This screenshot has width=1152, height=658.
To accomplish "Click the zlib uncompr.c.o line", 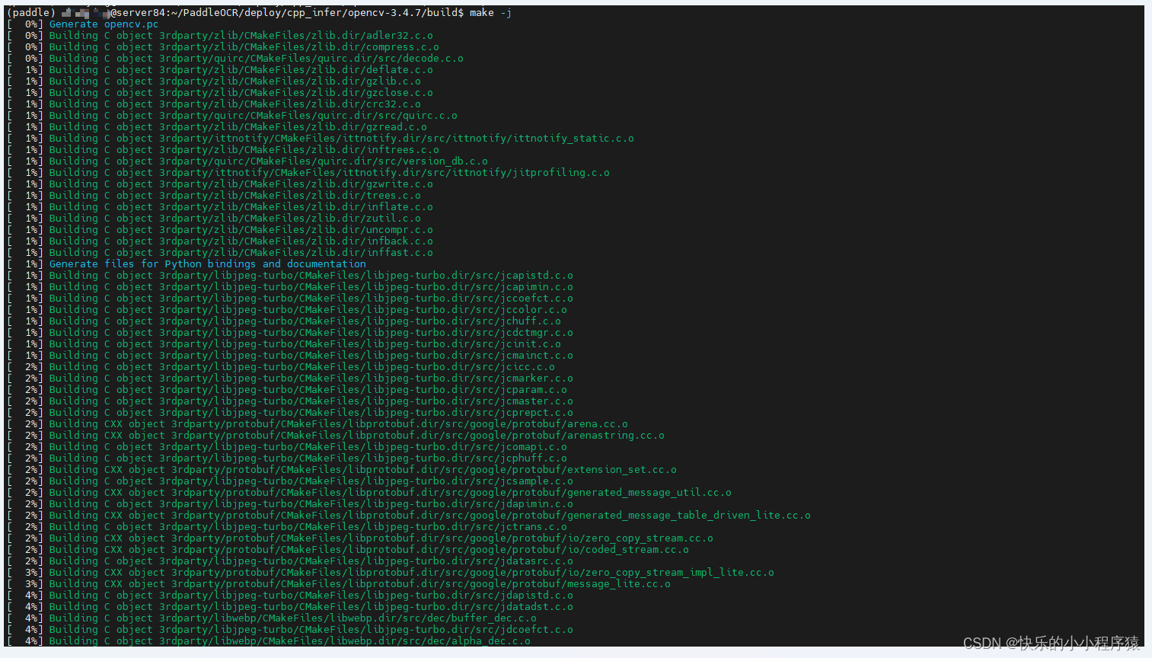I will tap(220, 229).
